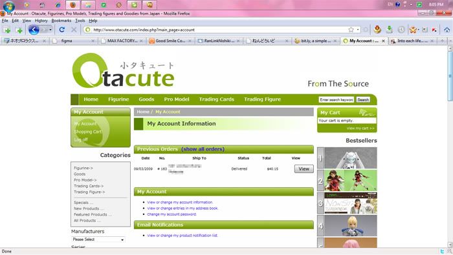
Task: Open the File menu
Action: click(5, 21)
